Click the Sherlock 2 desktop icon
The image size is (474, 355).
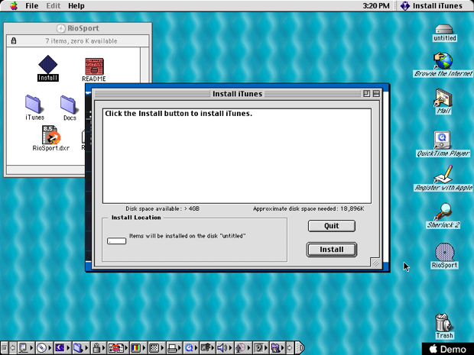coord(443,216)
